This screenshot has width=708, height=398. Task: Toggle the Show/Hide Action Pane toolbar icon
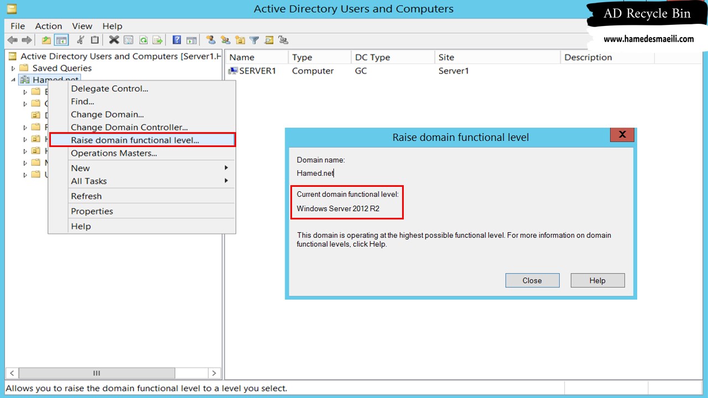(191, 40)
